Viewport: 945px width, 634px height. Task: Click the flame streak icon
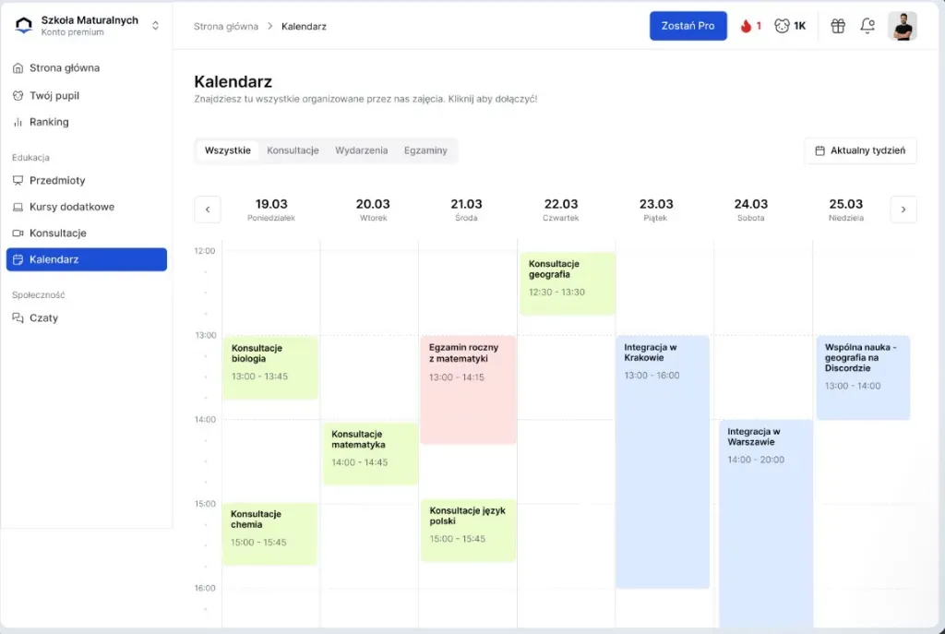click(747, 26)
